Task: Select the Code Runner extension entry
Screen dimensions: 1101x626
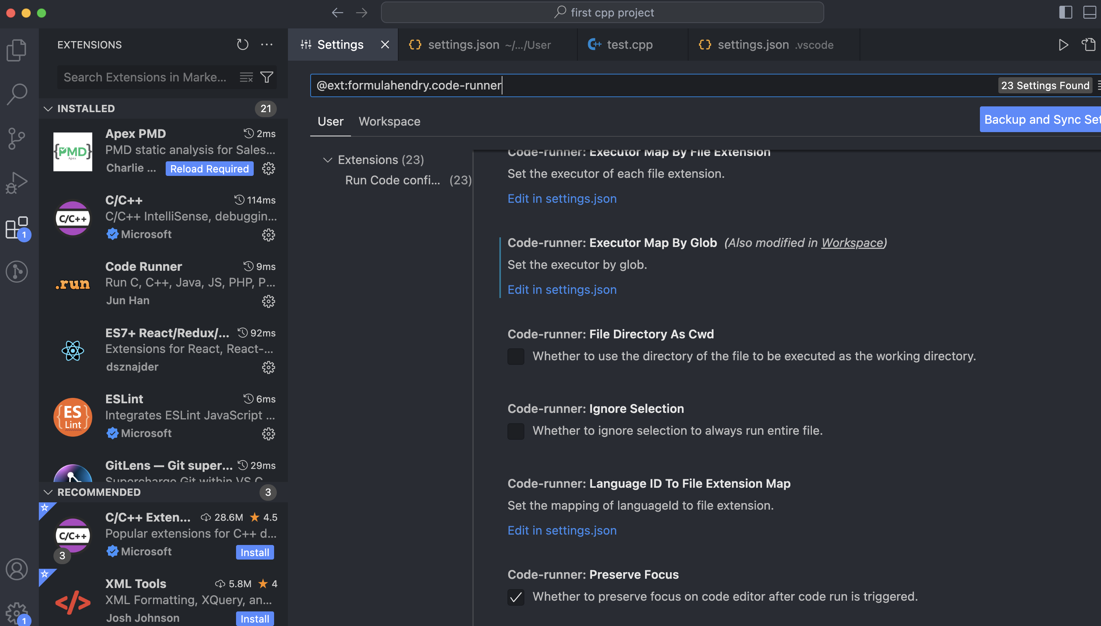Action: [x=163, y=284]
